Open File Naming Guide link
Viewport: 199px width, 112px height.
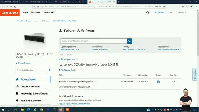point(67,70)
